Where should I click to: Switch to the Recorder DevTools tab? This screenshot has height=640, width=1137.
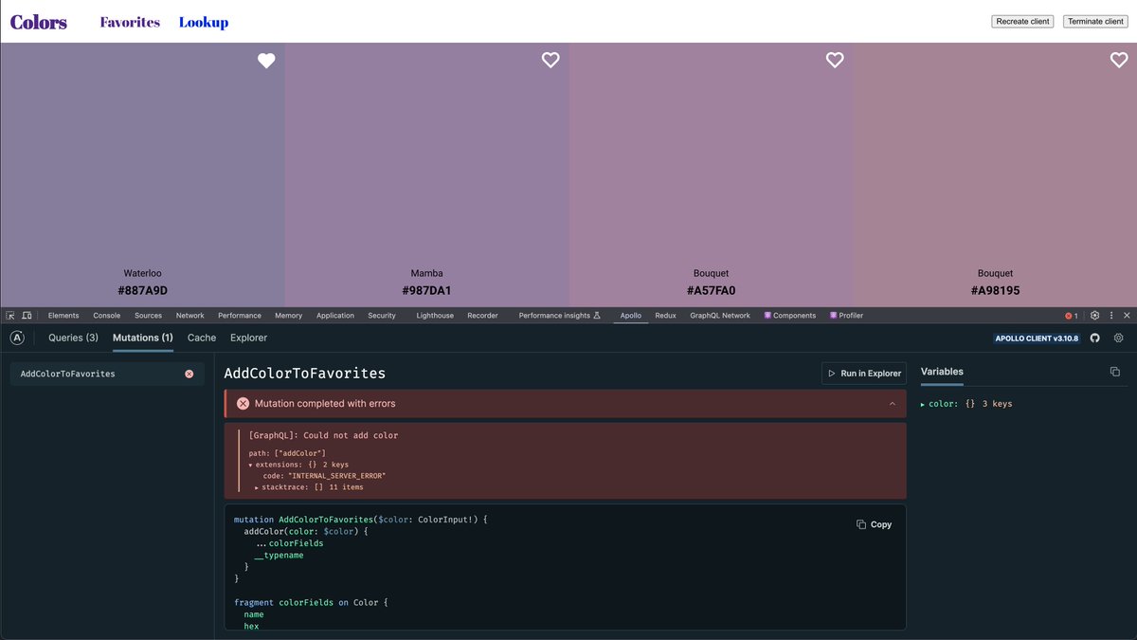[482, 316]
